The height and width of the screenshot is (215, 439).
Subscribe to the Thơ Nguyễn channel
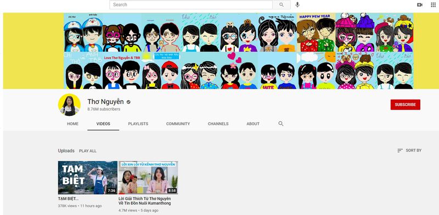(405, 104)
